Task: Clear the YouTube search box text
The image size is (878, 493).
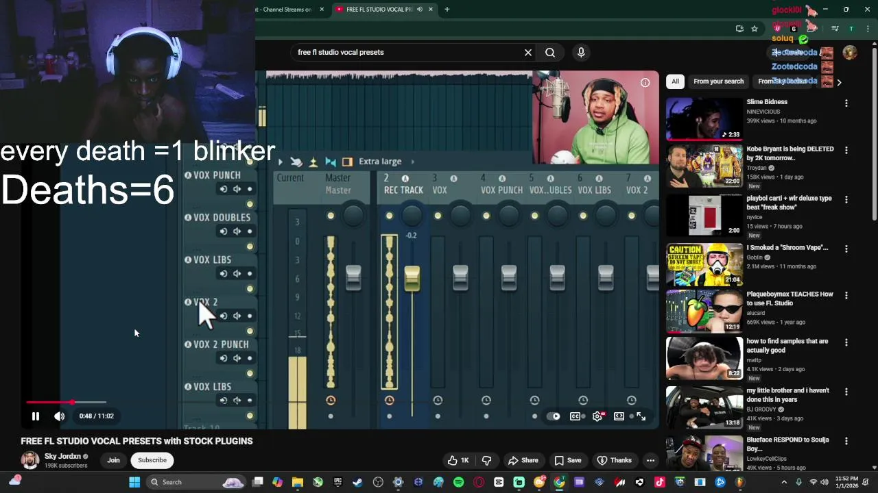Action: 528,52
